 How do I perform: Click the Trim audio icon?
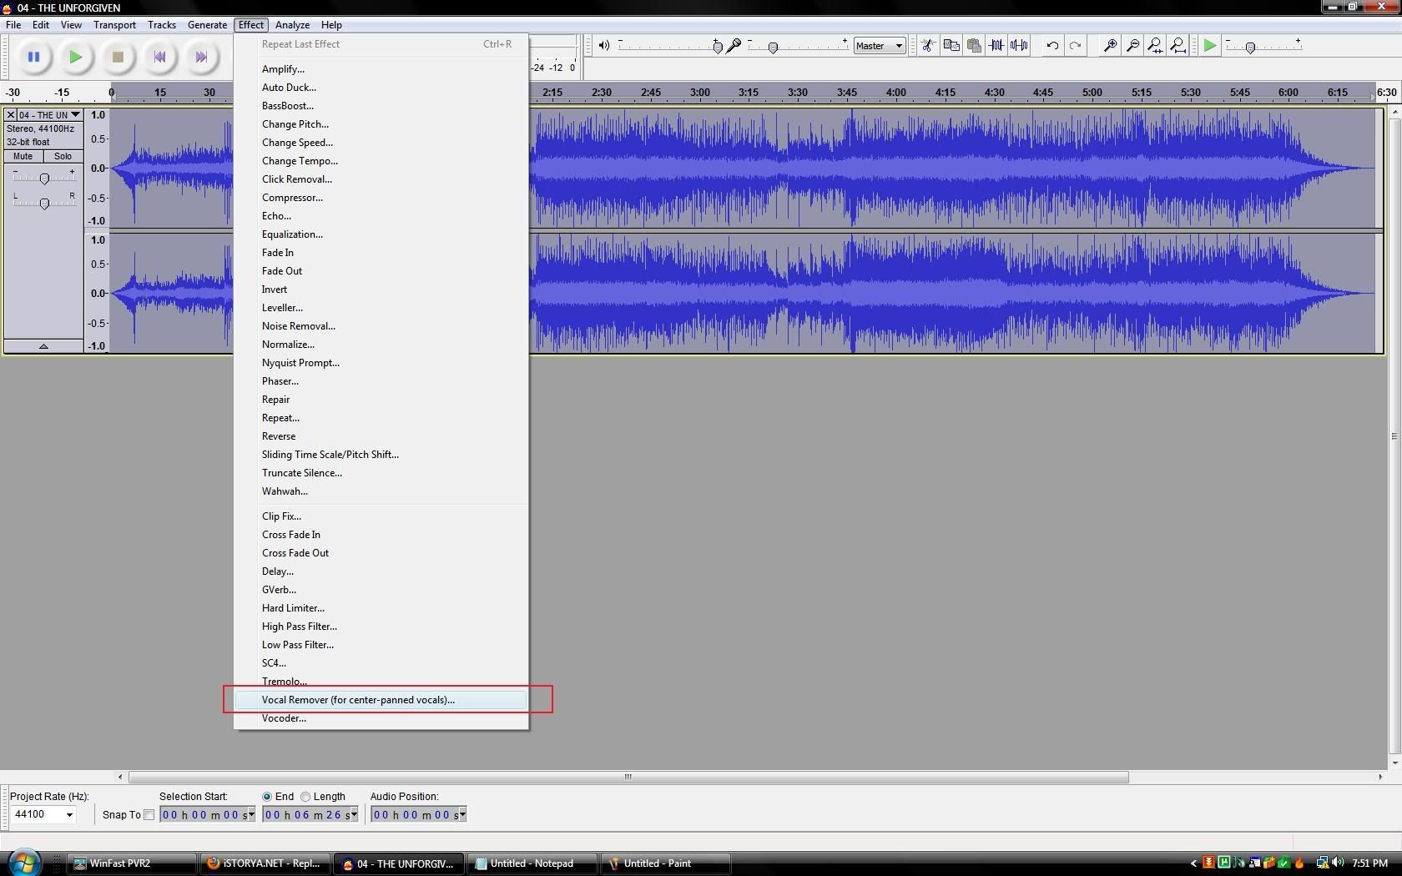click(x=996, y=46)
